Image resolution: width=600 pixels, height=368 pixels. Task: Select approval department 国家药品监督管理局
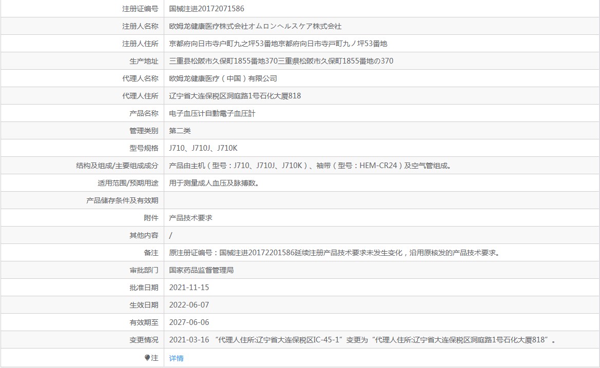coord(201,270)
